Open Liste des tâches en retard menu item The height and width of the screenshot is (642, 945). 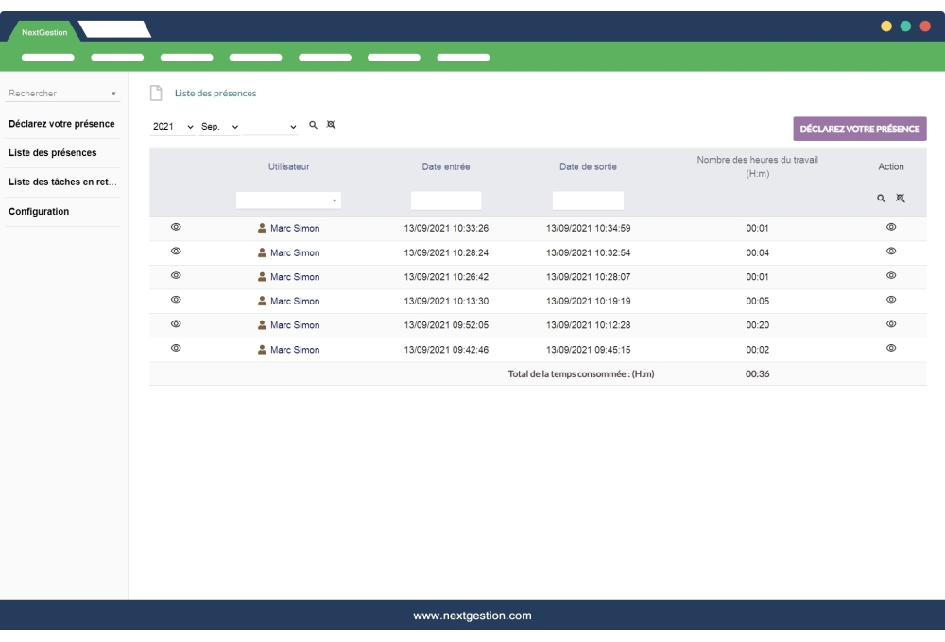tap(62, 182)
